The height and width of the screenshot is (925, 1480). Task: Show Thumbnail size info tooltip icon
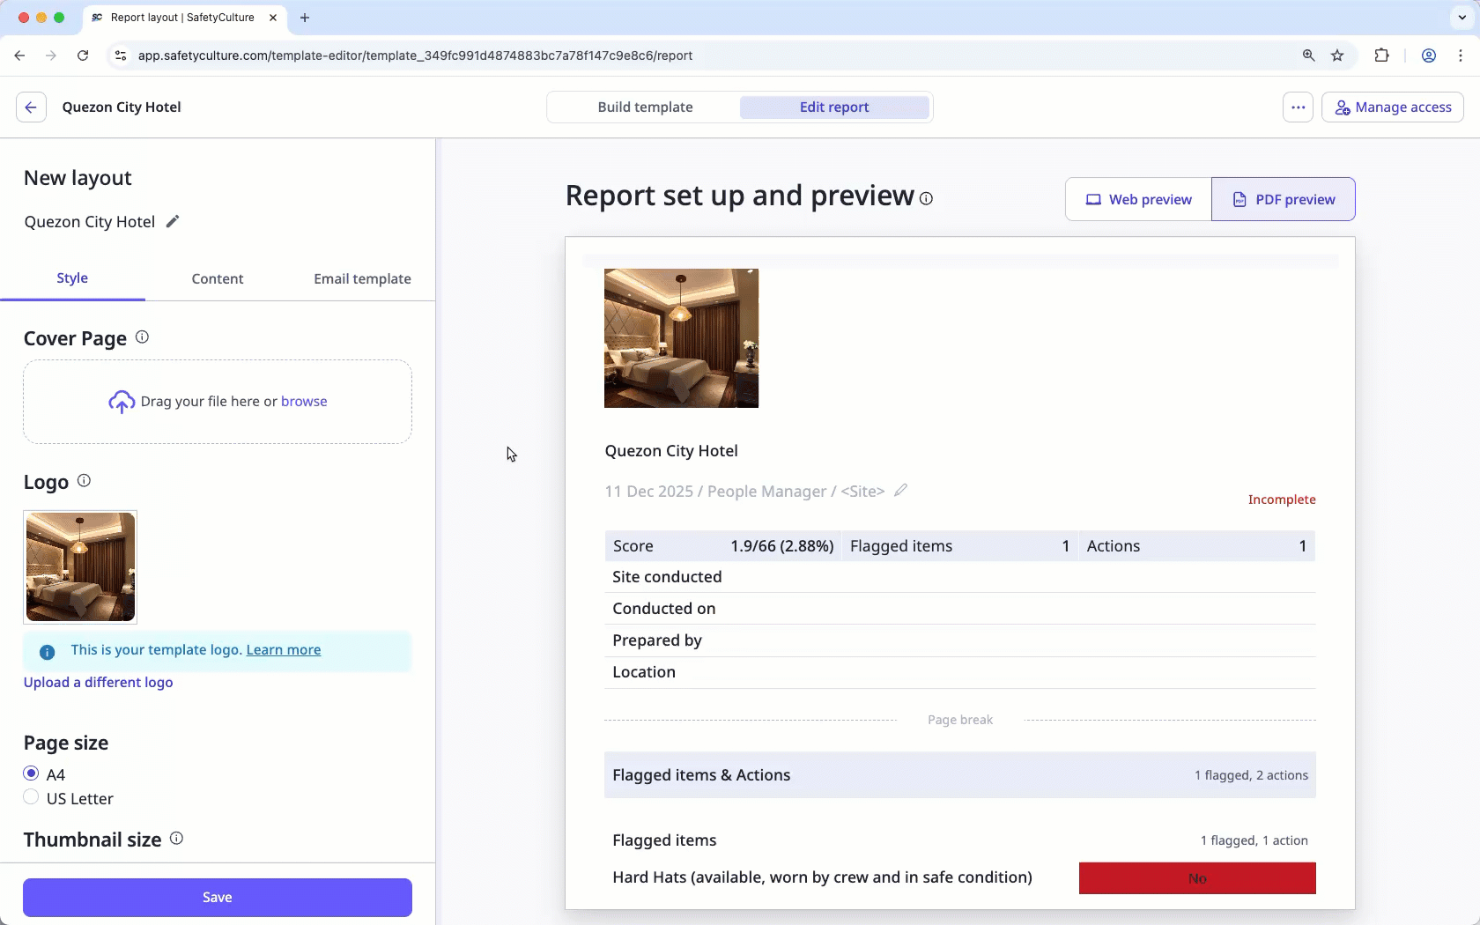pyautogui.click(x=176, y=839)
